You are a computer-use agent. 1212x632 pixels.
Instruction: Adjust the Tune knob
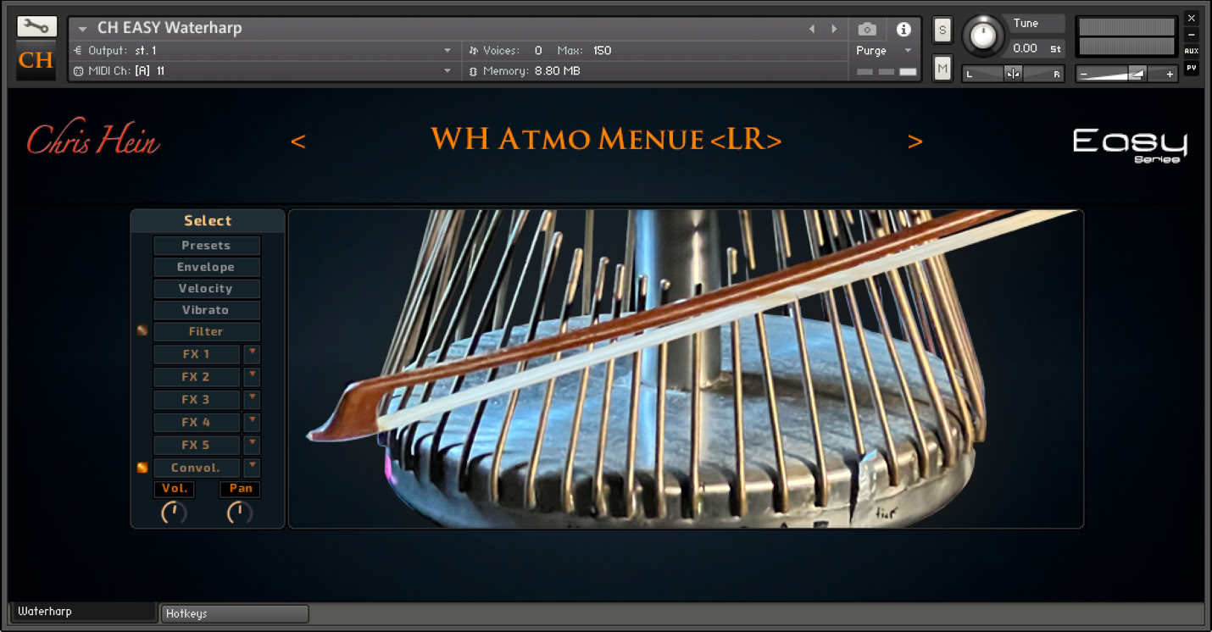983,36
